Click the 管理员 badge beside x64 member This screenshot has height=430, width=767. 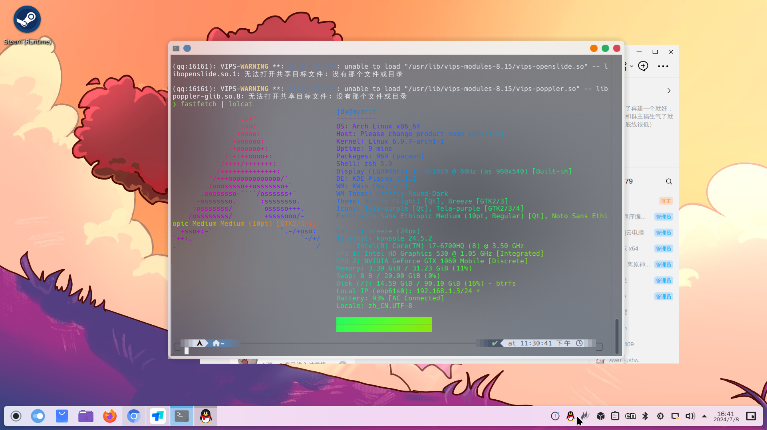click(664, 249)
